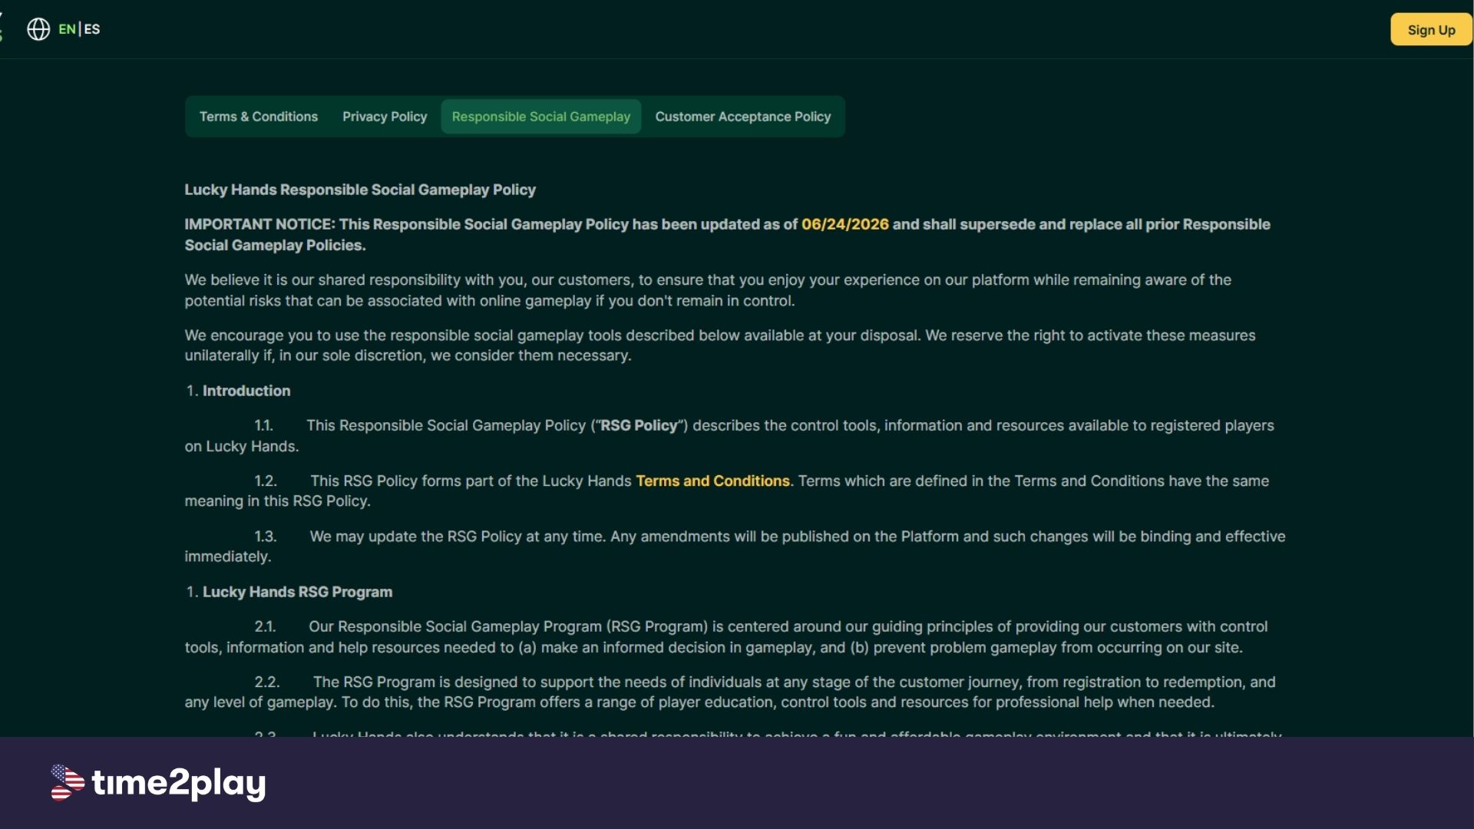Viewport: 1474px width, 829px height.
Task: Follow the Terms and Conditions hyperlink
Action: pyautogui.click(x=712, y=481)
